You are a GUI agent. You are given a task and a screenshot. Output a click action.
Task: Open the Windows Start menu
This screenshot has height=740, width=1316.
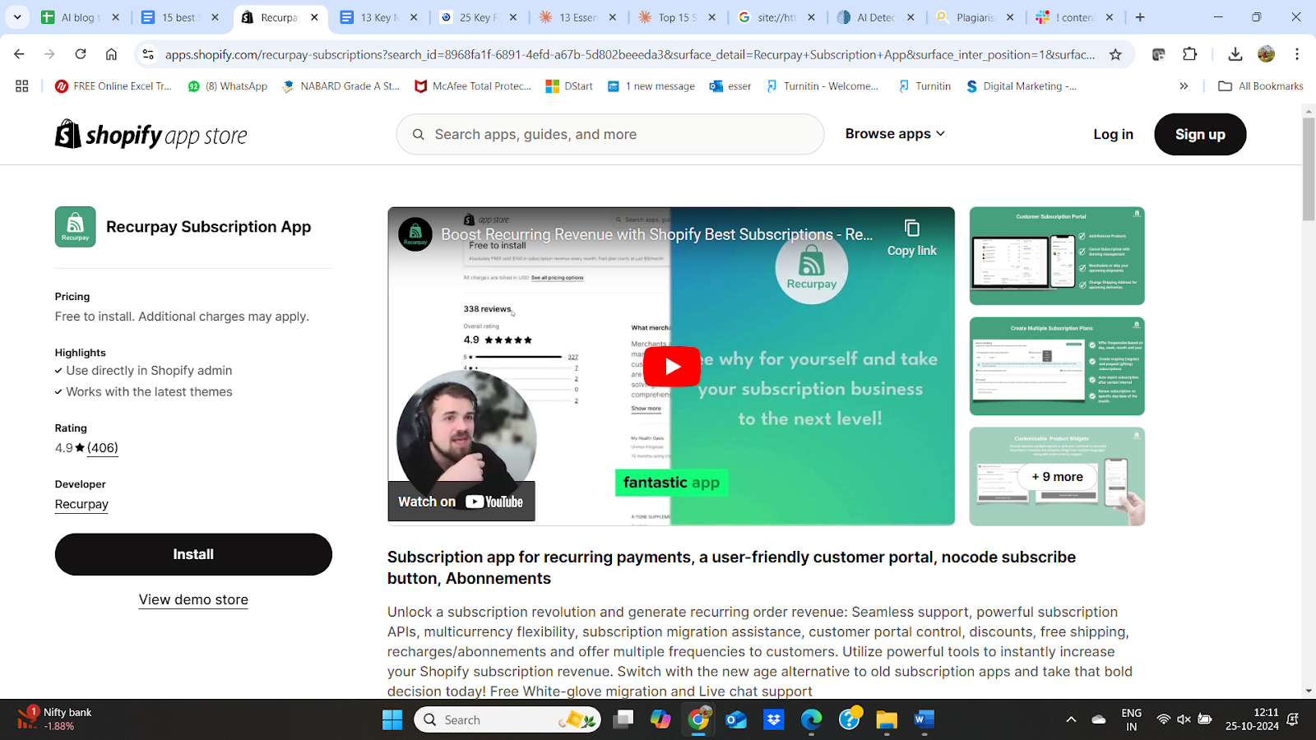pos(392,719)
